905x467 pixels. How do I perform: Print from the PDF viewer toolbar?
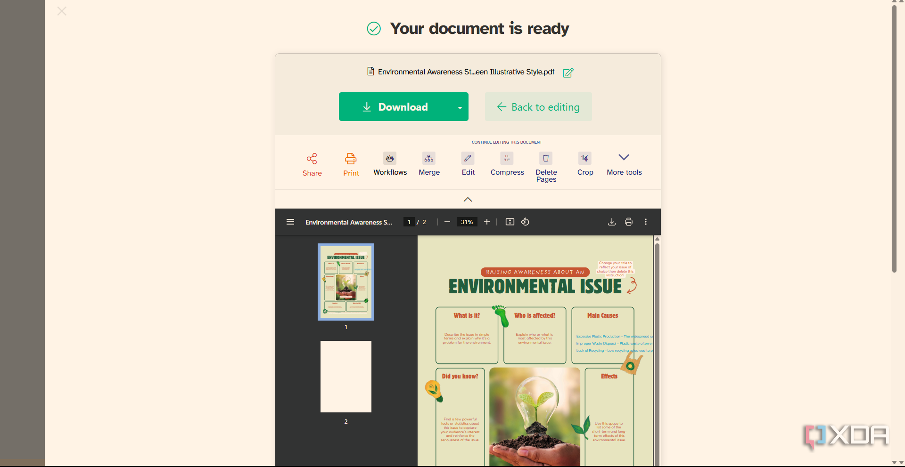[x=629, y=222]
